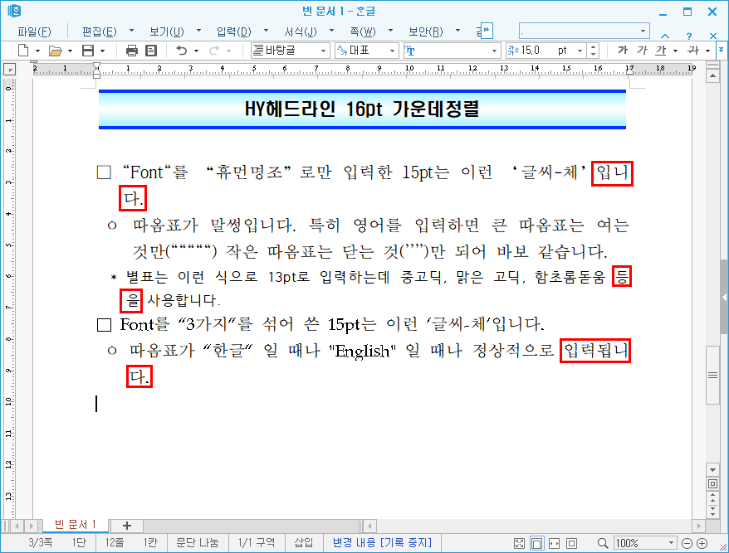729x553 pixels.
Task: Select the 빈 문서 1 document tab
Action: (76, 525)
